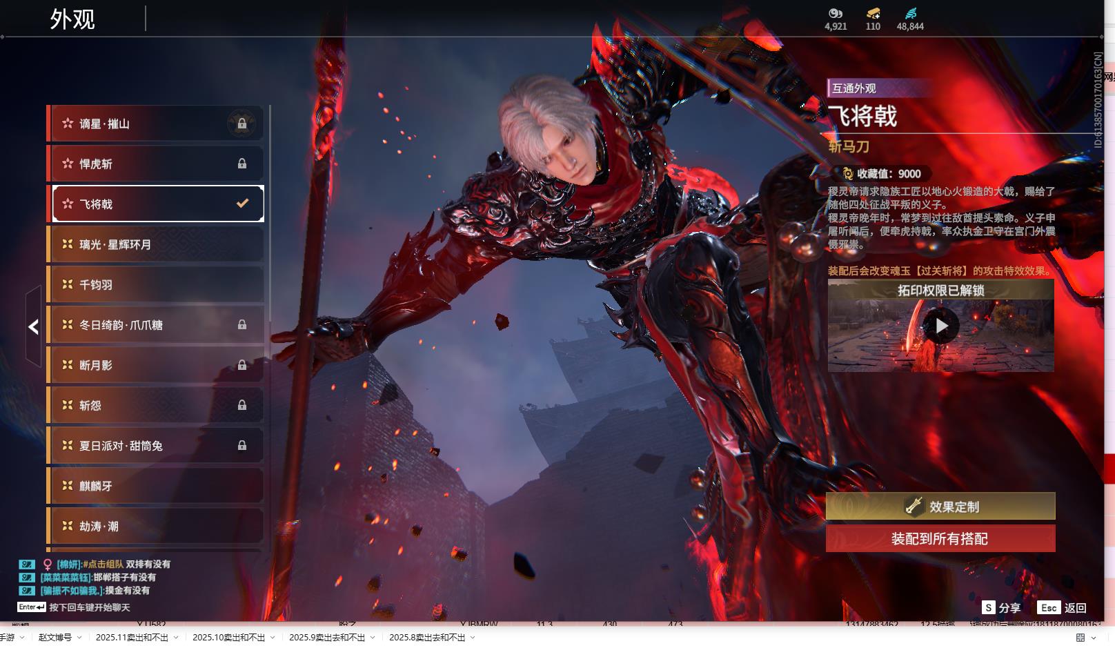Image resolution: width=1115 pixels, height=648 pixels.
Task: Pick the 断月影 skin
Action: (156, 365)
